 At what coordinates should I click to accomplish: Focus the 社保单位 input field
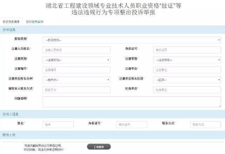click(187, 90)
